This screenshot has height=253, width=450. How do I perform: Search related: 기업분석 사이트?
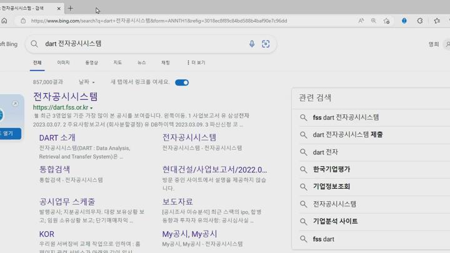335,221
